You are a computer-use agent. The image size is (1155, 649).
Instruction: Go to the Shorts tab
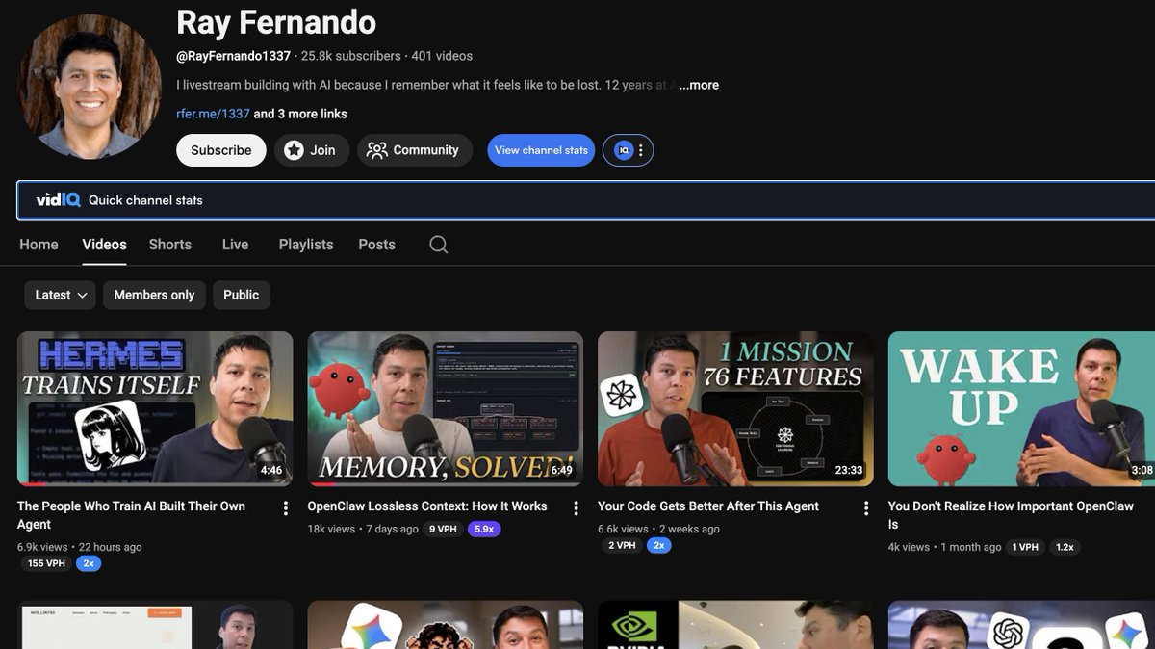coord(170,245)
